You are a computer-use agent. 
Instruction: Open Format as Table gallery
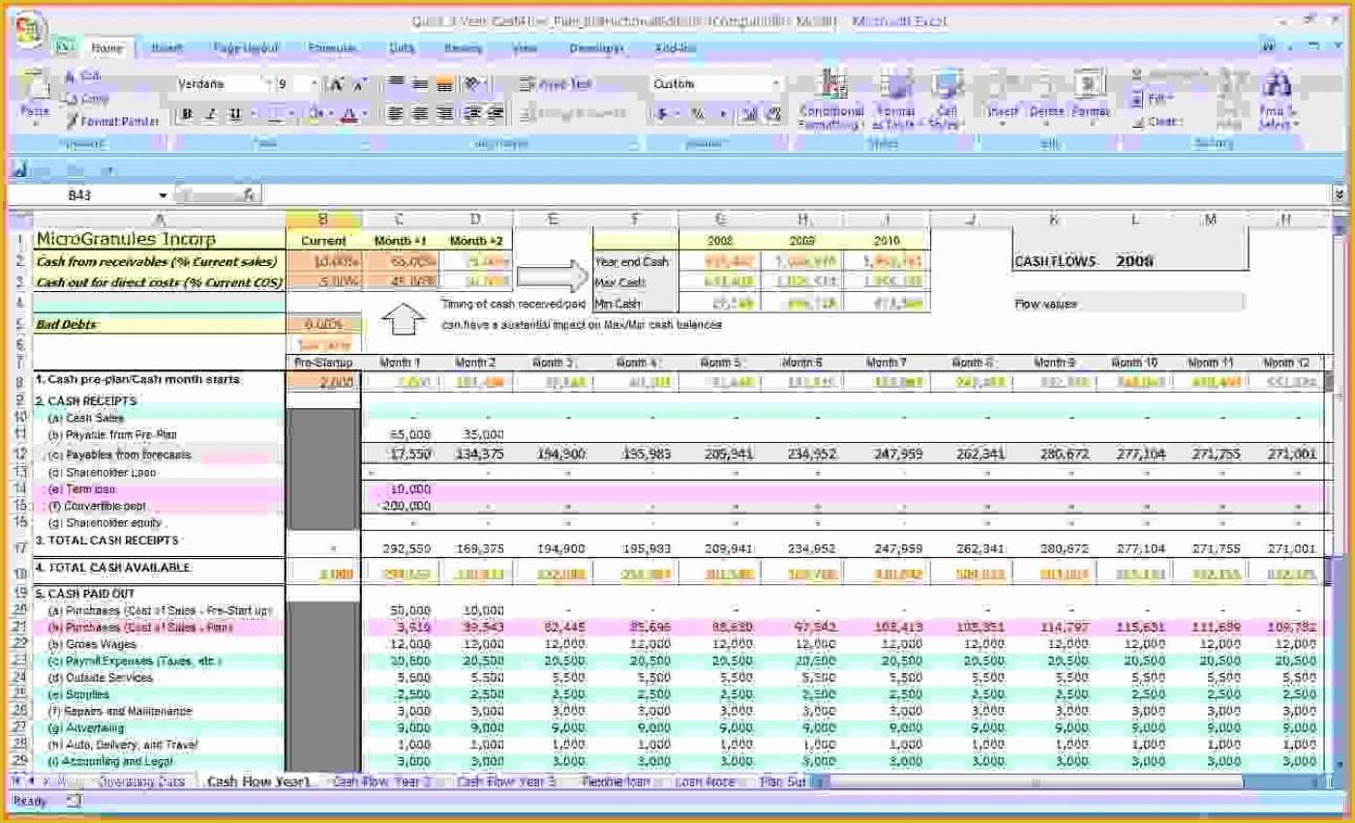pyautogui.click(x=893, y=101)
